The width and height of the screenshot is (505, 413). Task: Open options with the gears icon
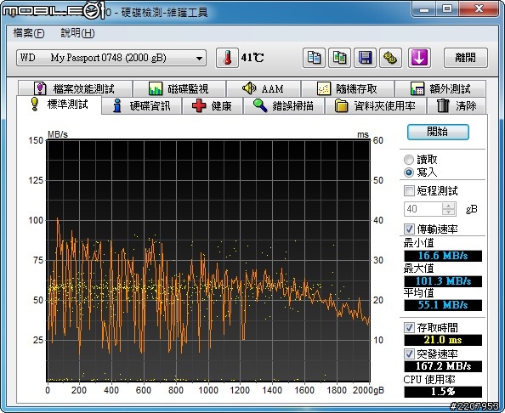(390, 58)
